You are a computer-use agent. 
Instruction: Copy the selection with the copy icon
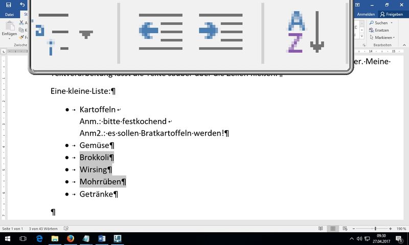(21, 30)
